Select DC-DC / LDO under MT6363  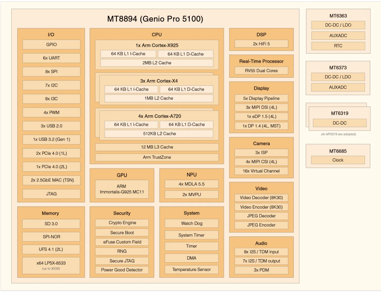click(x=338, y=25)
